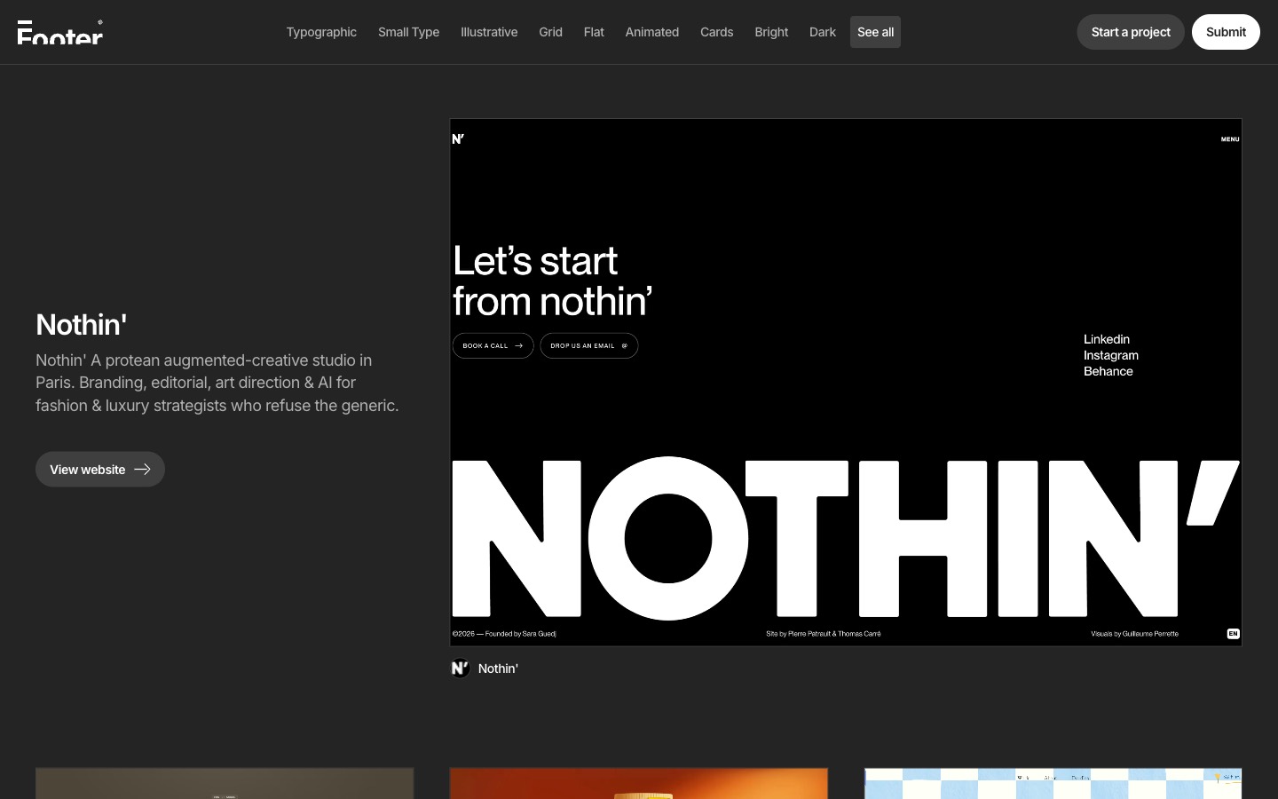Image resolution: width=1278 pixels, height=799 pixels.
Task: Click the See all button
Action: click(x=875, y=32)
